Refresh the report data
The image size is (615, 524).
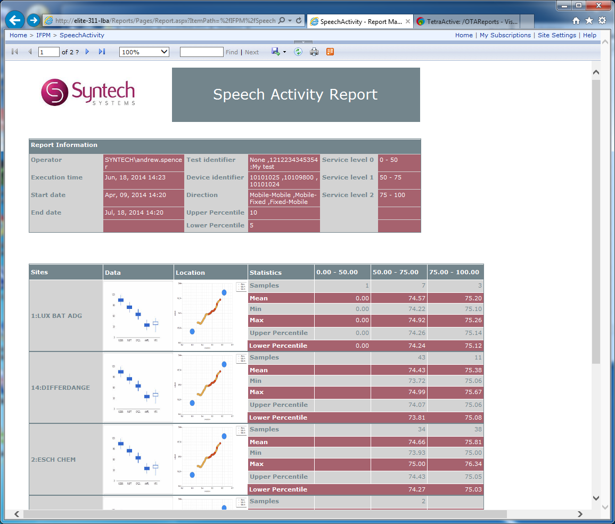click(x=298, y=52)
